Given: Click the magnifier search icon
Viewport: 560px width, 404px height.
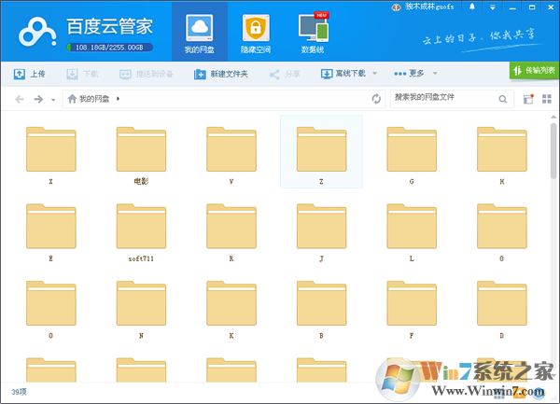Looking at the screenshot, I should point(503,99).
